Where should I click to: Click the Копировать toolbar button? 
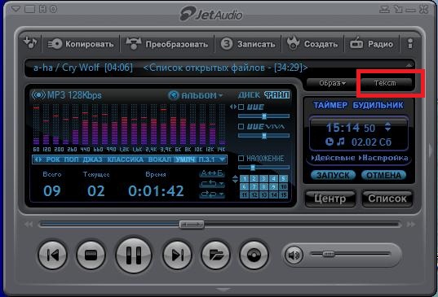pos(81,44)
